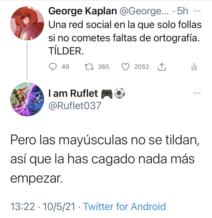Click the @Ruflet037 handle
Viewport: 212px width, 218px height.
tap(75, 106)
